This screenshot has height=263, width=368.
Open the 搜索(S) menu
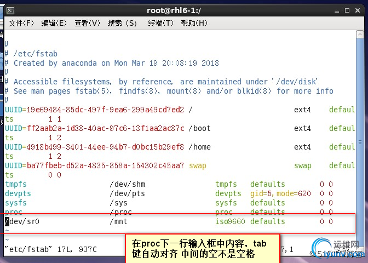pyautogui.click(x=122, y=23)
